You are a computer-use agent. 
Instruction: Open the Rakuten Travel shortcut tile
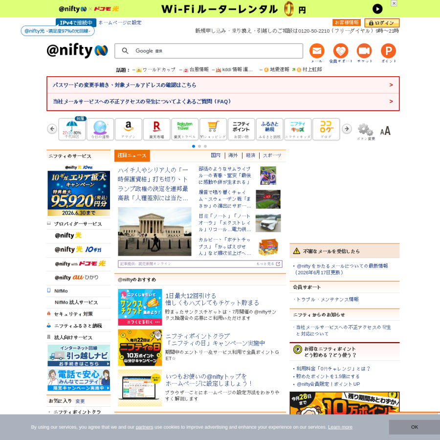(x=185, y=129)
